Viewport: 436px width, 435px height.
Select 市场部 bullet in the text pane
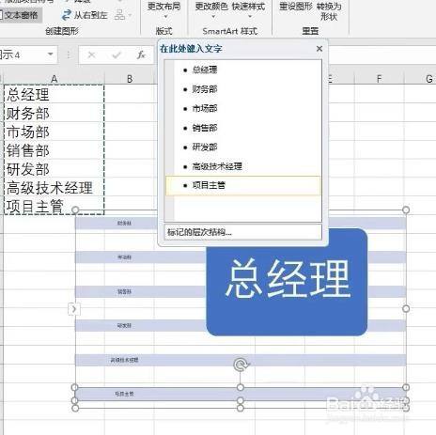[x=205, y=109]
